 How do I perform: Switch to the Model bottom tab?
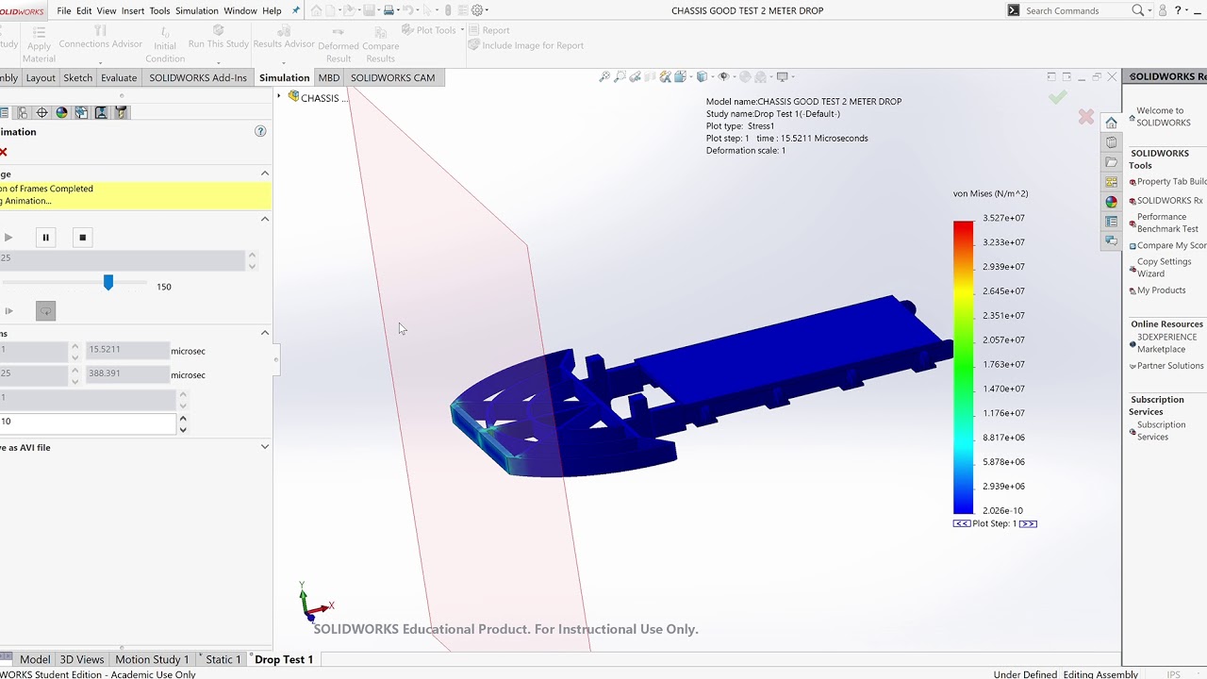tap(35, 659)
